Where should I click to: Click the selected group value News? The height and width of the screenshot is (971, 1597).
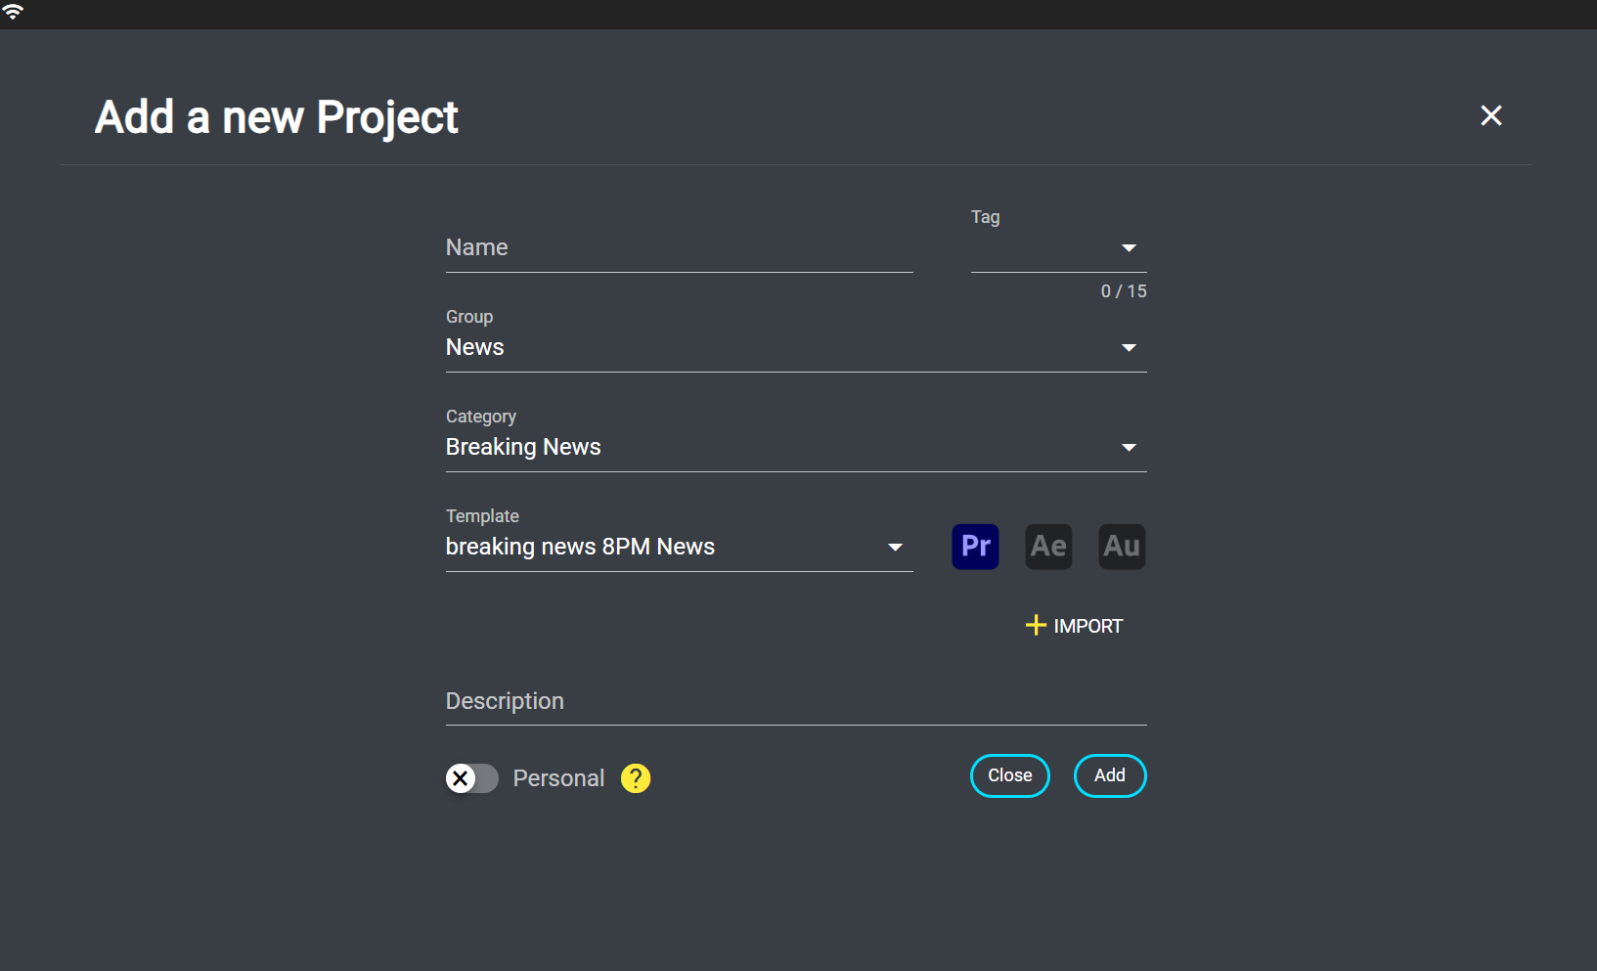click(x=475, y=348)
